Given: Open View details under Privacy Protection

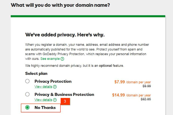Looking at the screenshot, I should pos(43,86).
